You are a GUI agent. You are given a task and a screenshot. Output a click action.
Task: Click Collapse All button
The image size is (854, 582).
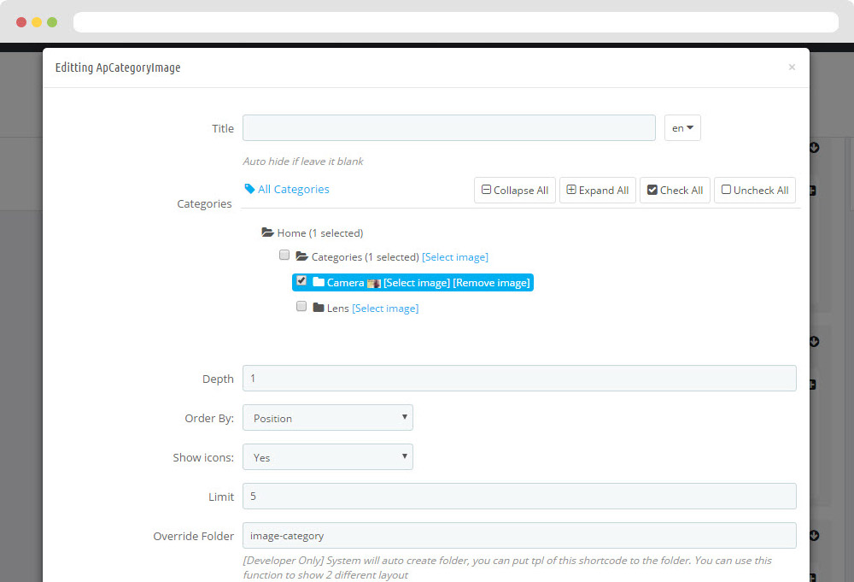515,191
